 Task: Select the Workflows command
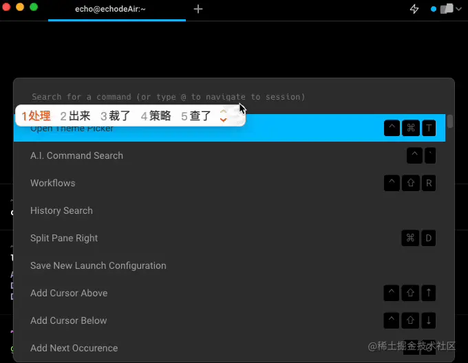point(229,183)
